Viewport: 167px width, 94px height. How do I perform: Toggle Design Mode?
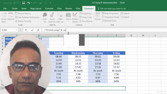[75, 17]
